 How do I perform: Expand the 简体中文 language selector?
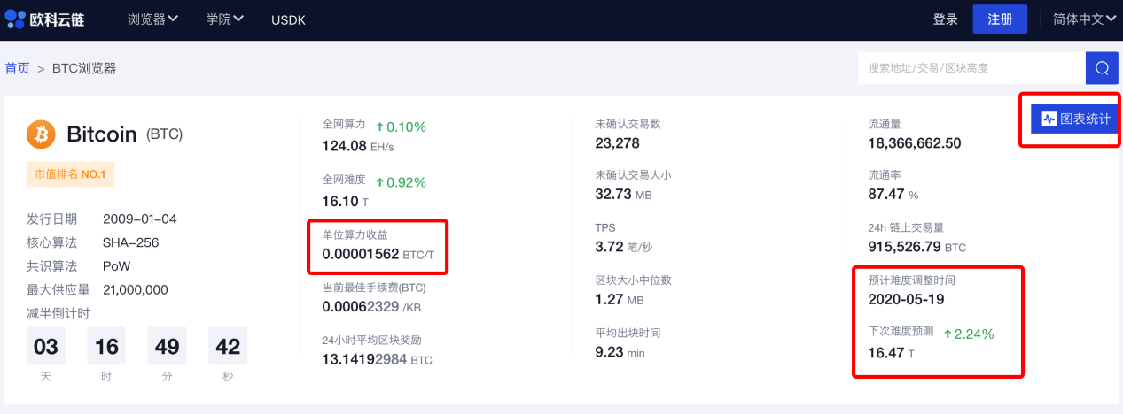tap(1084, 19)
